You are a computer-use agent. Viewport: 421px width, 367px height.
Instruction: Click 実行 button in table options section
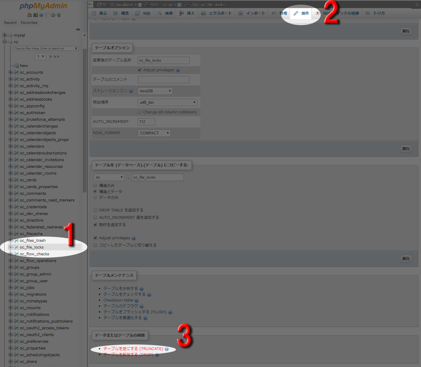point(406,149)
